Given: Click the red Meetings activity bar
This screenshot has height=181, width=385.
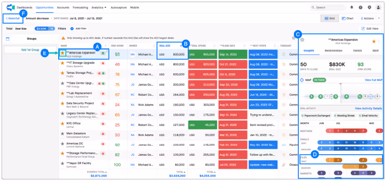Looking at the screenshot, I should (346, 131).
